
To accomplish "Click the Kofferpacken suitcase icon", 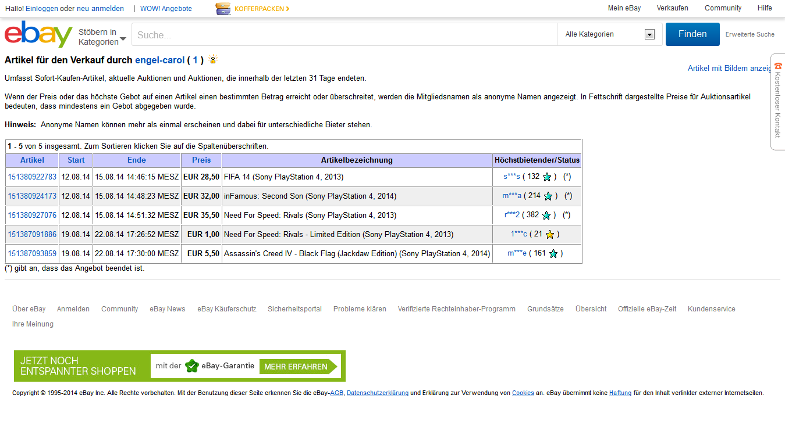I will pyautogui.click(x=223, y=9).
